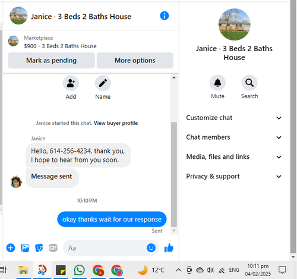Open the Meet Now tray icon

click(189, 270)
